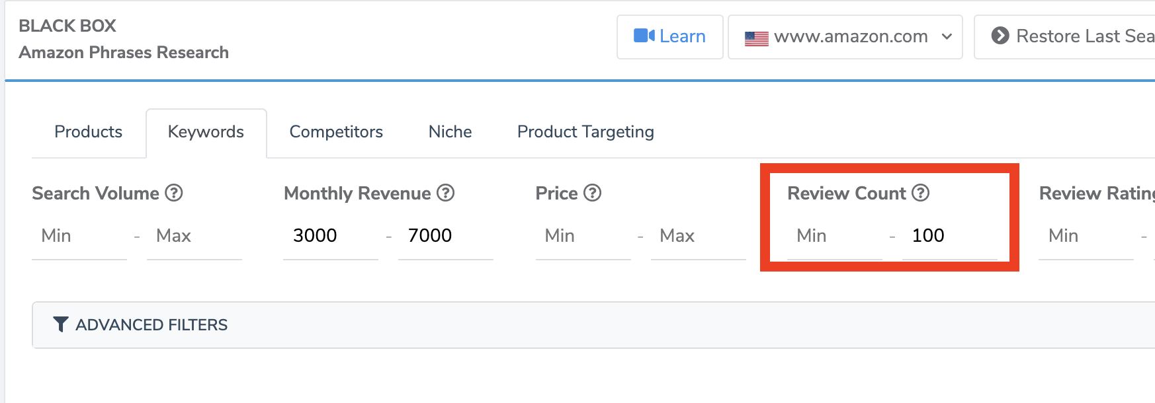This screenshot has height=403, width=1155.
Task: Go to the Niche tab
Action: click(x=450, y=132)
